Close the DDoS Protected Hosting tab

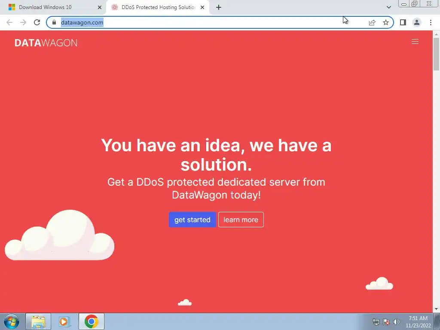point(202,7)
